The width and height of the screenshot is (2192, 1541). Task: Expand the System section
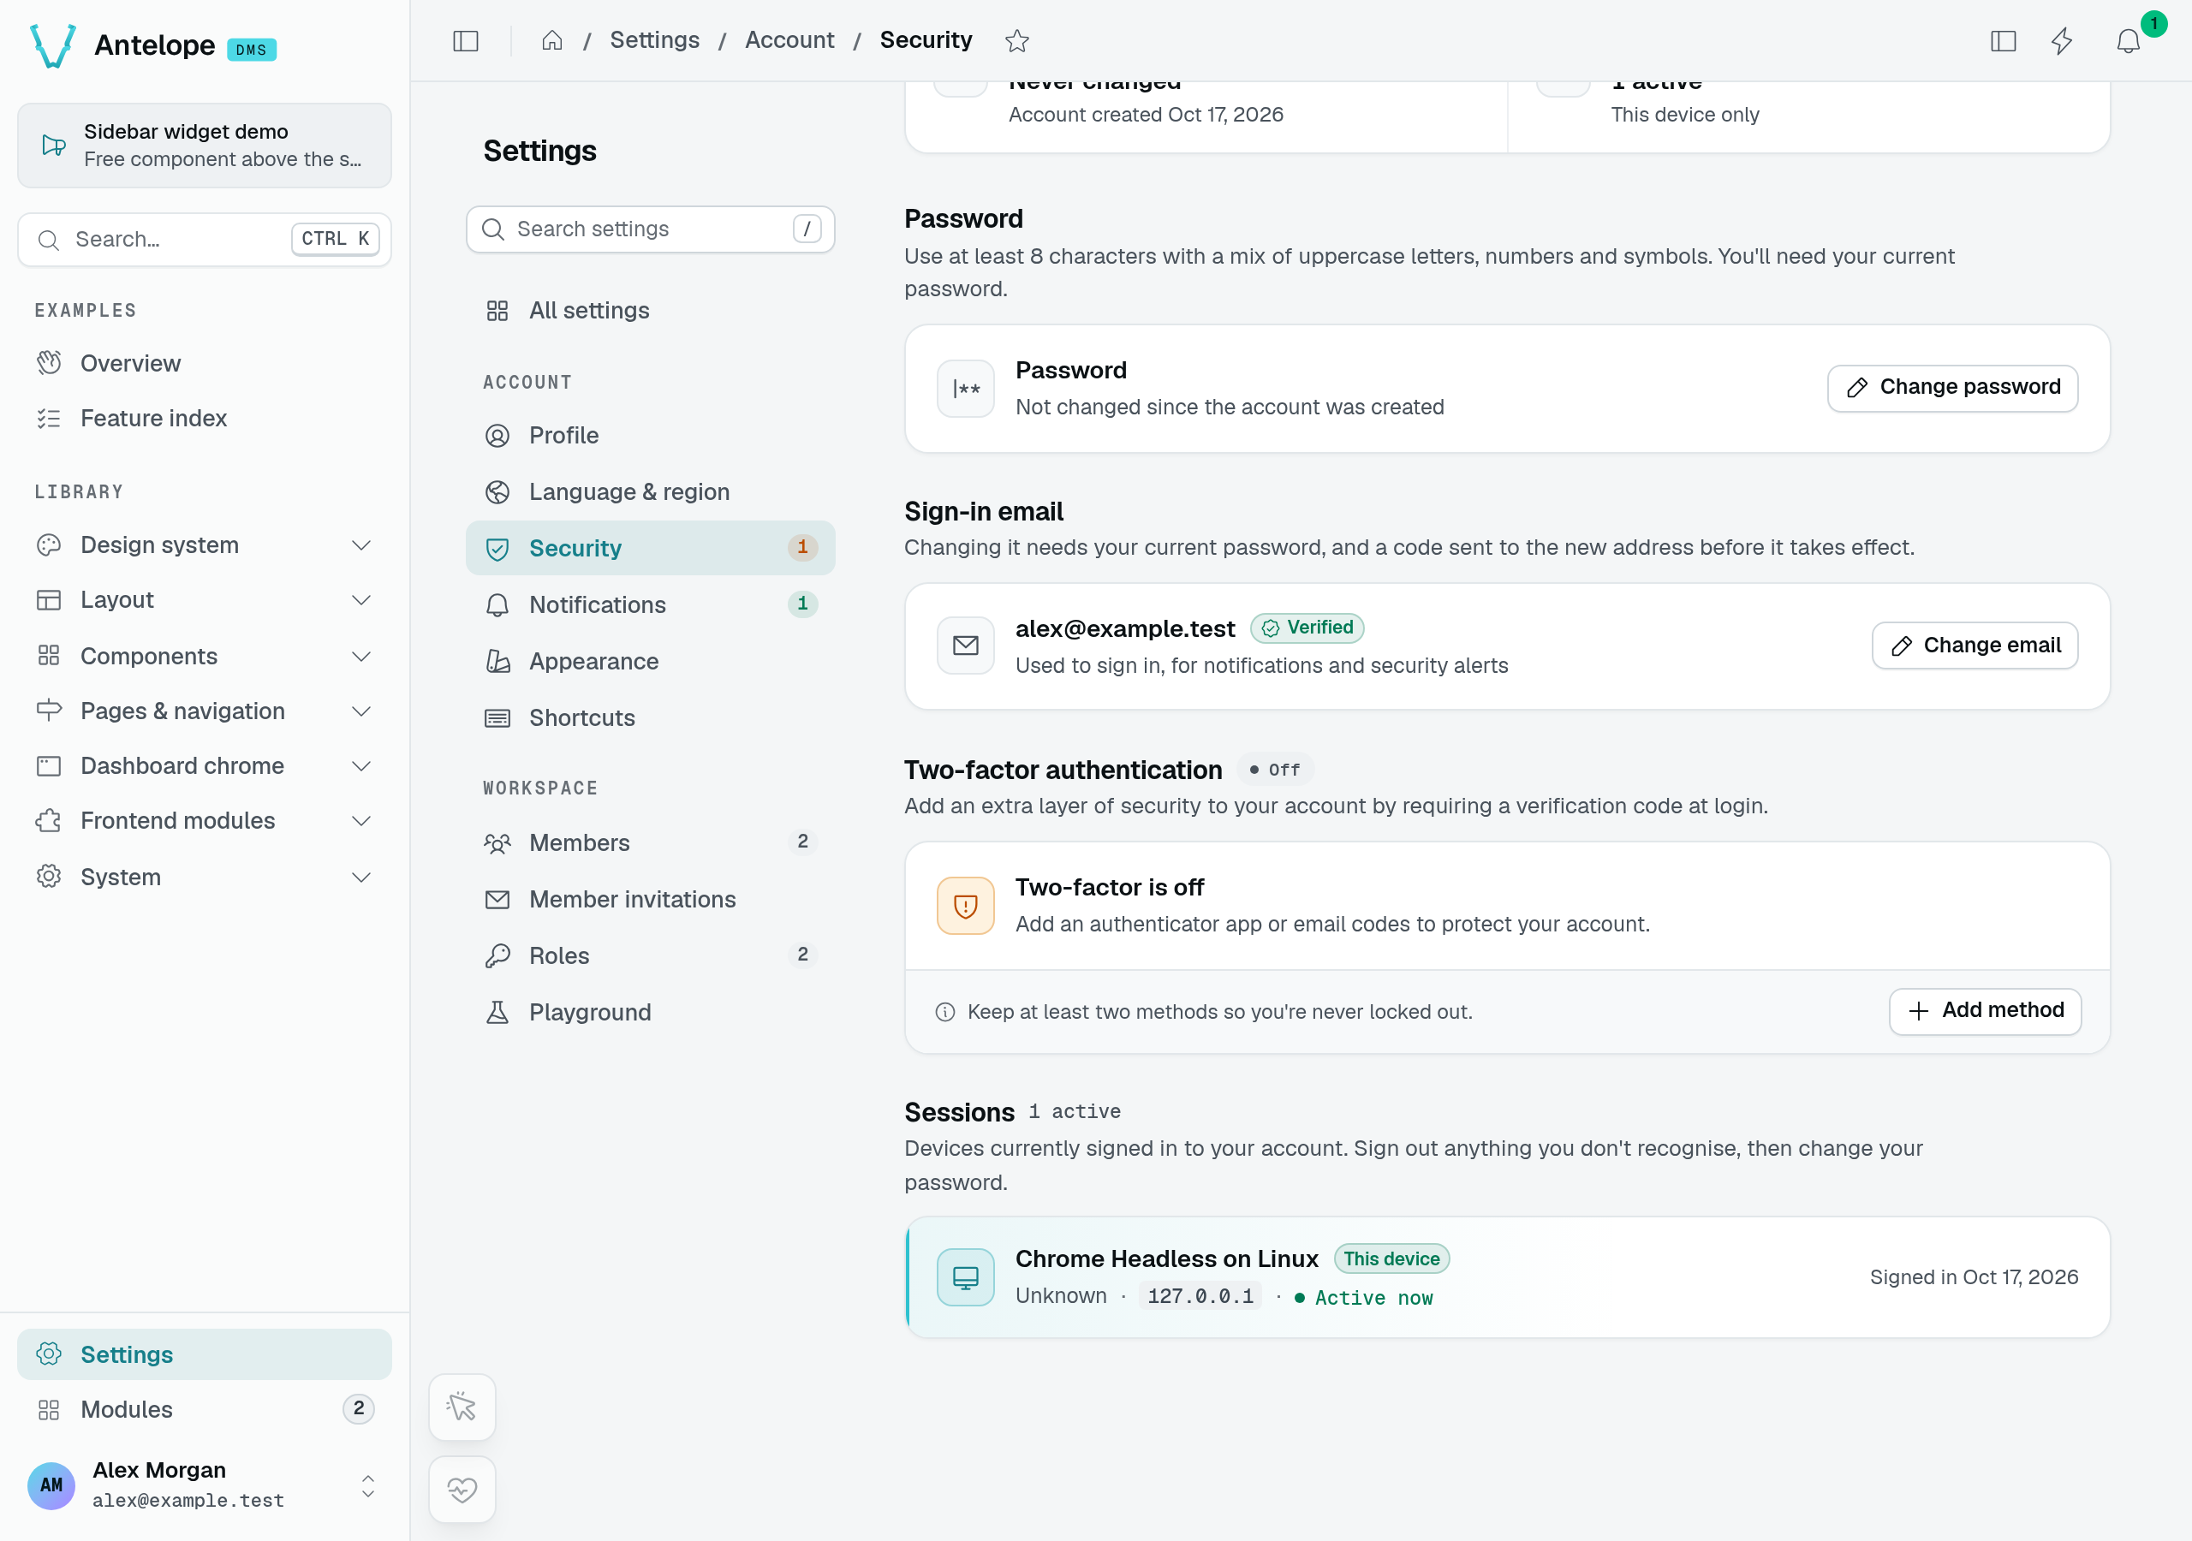click(x=205, y=877)
